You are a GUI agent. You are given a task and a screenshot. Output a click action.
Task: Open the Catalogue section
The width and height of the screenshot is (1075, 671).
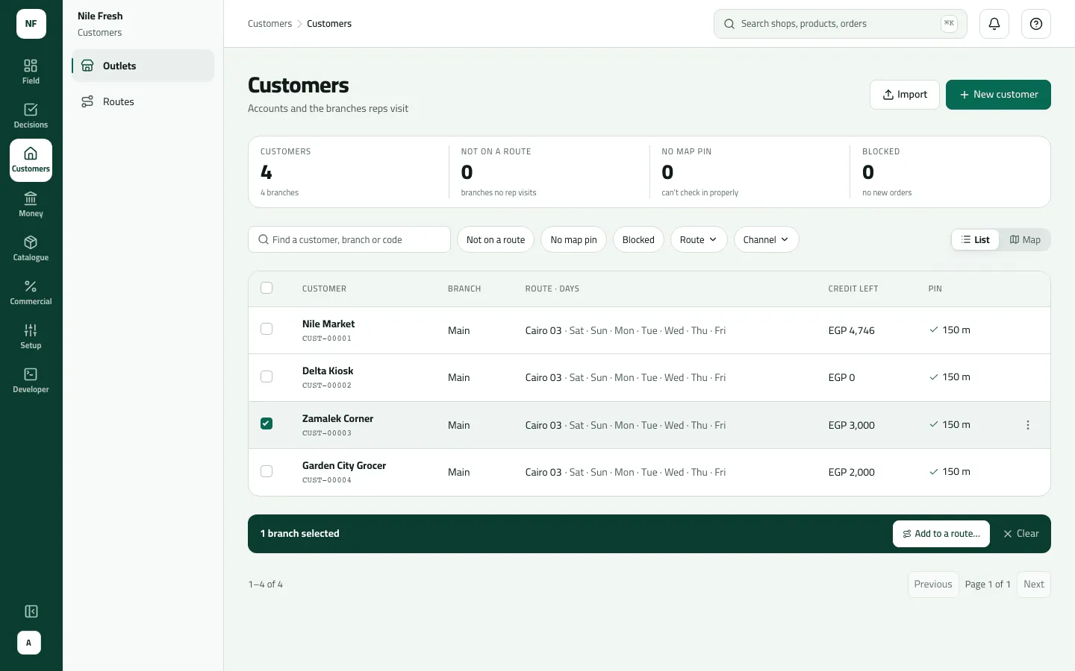tap(31, 249)
